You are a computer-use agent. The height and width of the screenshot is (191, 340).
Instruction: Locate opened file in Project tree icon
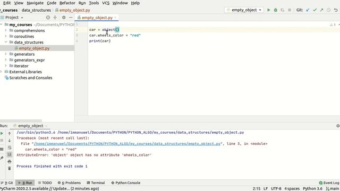(x=48, y=18)
